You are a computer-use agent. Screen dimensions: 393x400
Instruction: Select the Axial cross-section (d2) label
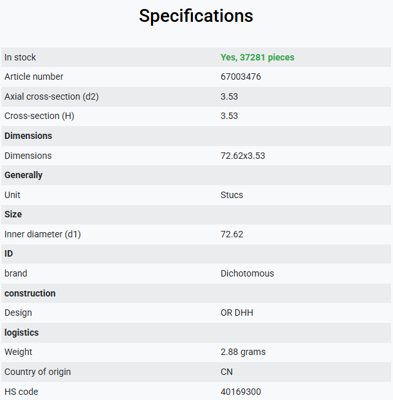point(51,96)
